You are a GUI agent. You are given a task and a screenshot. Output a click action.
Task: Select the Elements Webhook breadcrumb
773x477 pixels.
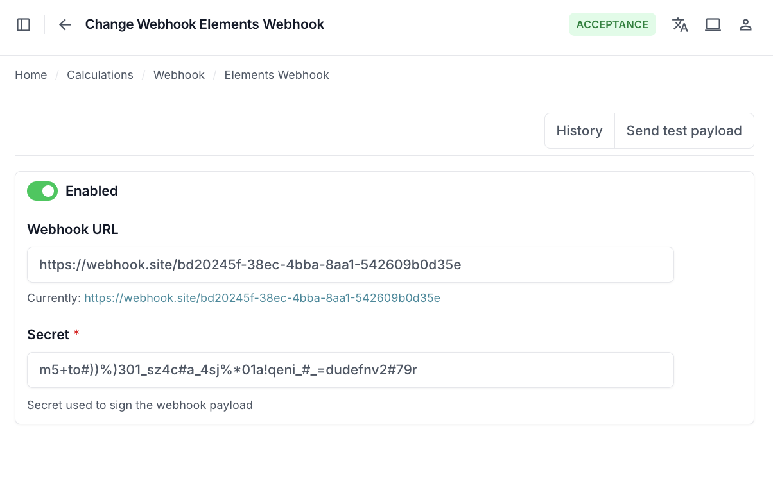276,75
